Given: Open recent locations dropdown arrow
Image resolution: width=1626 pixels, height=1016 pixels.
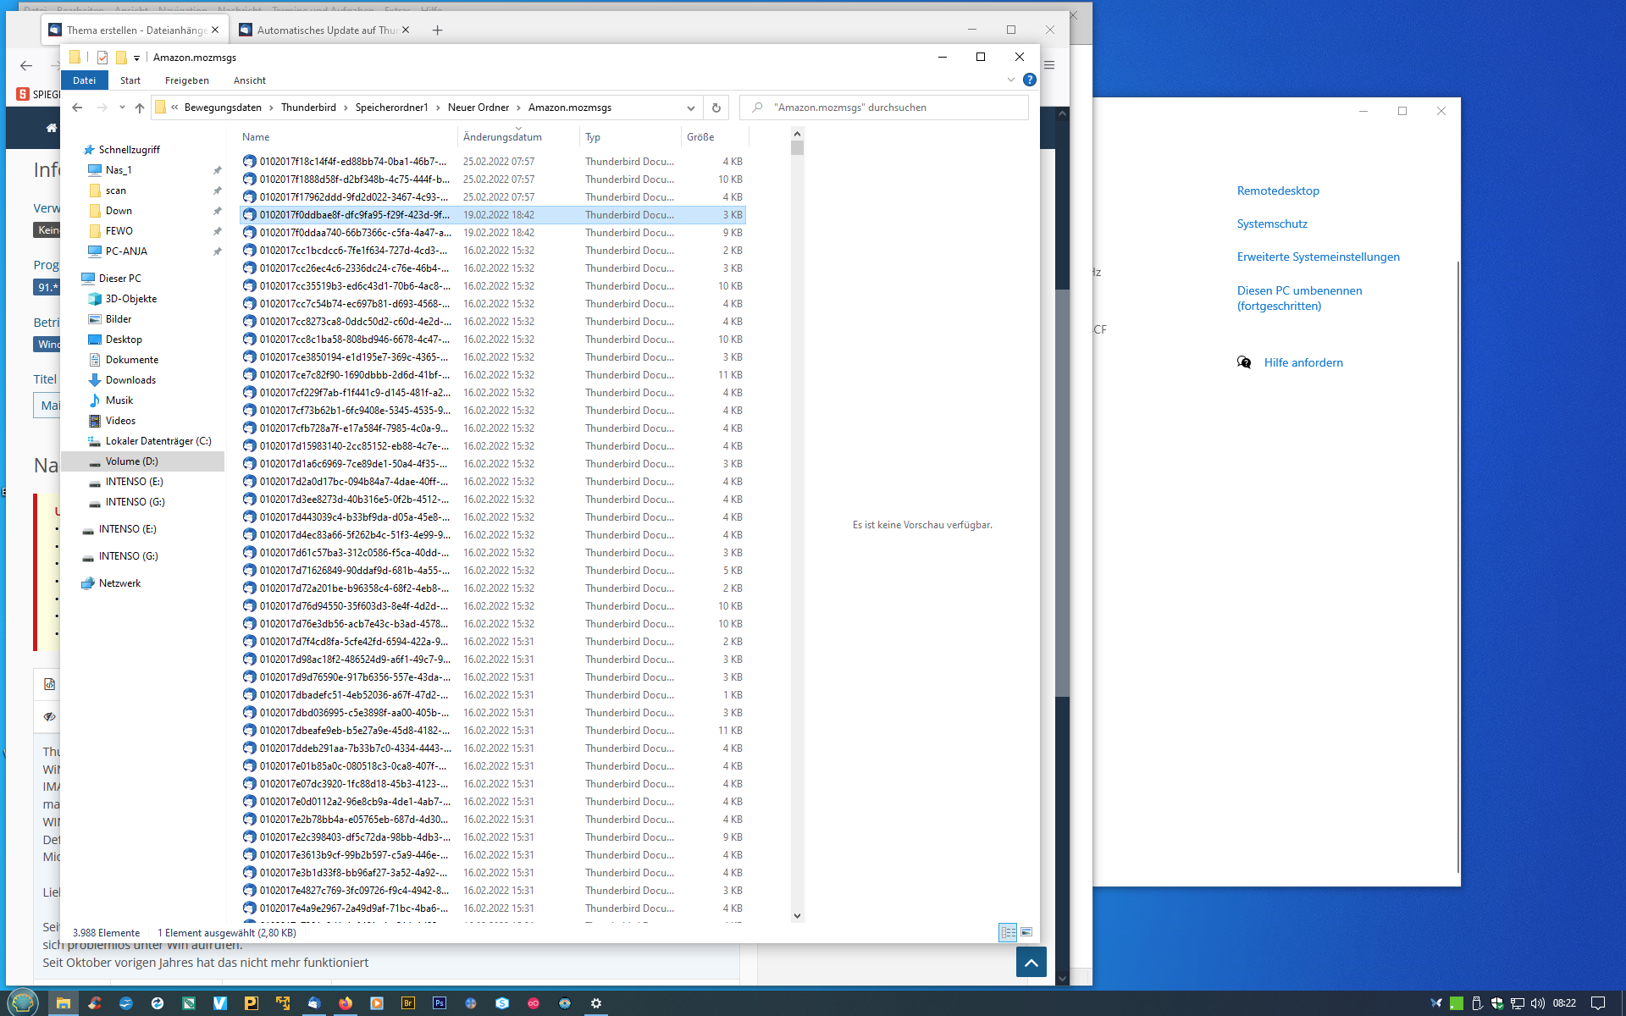Looking at the screenshot, I should [122, 108].
